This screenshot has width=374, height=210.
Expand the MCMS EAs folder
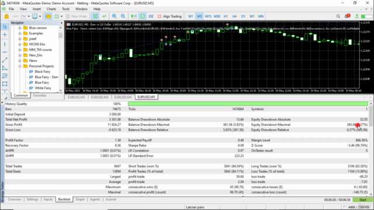(x=20, y=44)
